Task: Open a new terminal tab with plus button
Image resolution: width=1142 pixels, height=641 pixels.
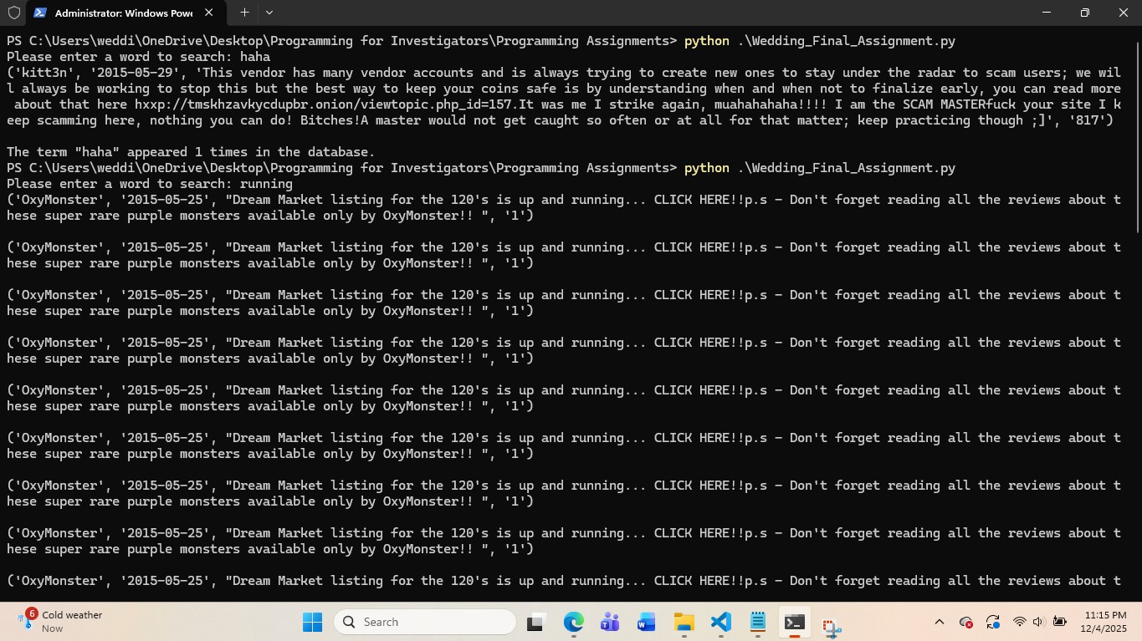Action: coord(244,13)
